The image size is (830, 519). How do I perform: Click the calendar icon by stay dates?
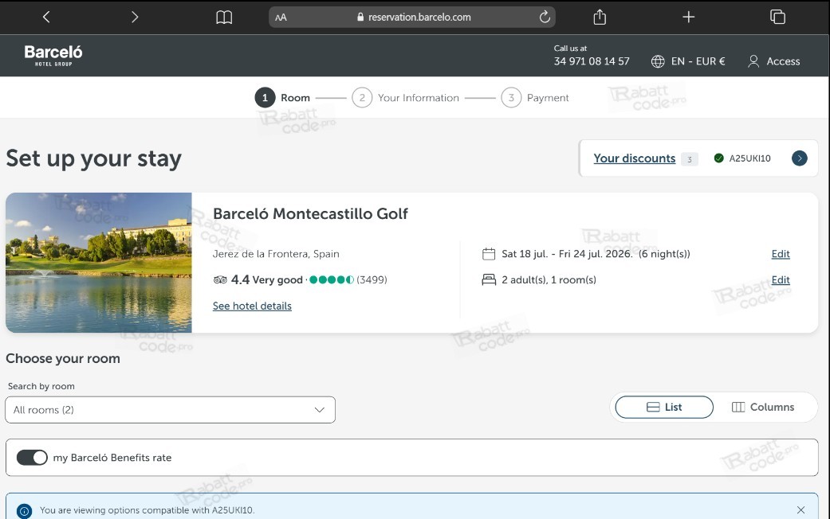click(x=489, y=254)
